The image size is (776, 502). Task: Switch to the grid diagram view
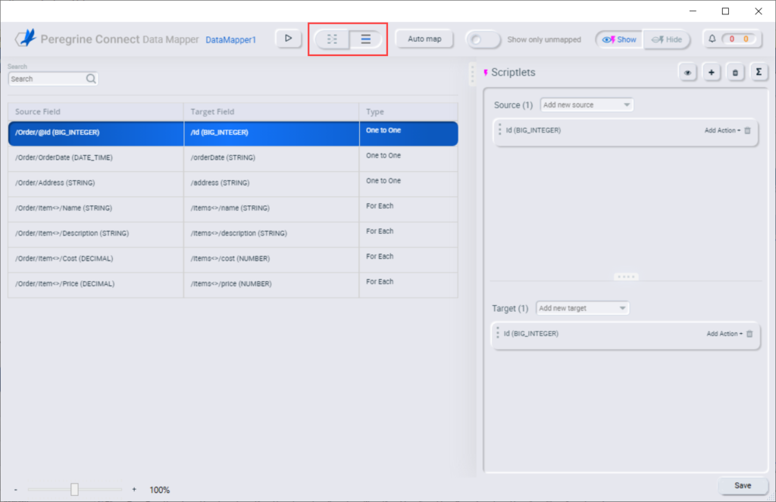pos(332,39)
